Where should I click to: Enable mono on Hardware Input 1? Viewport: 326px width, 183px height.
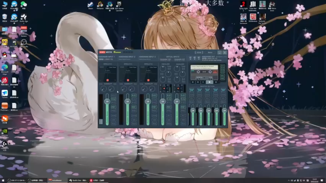click(x=114, y=115)
